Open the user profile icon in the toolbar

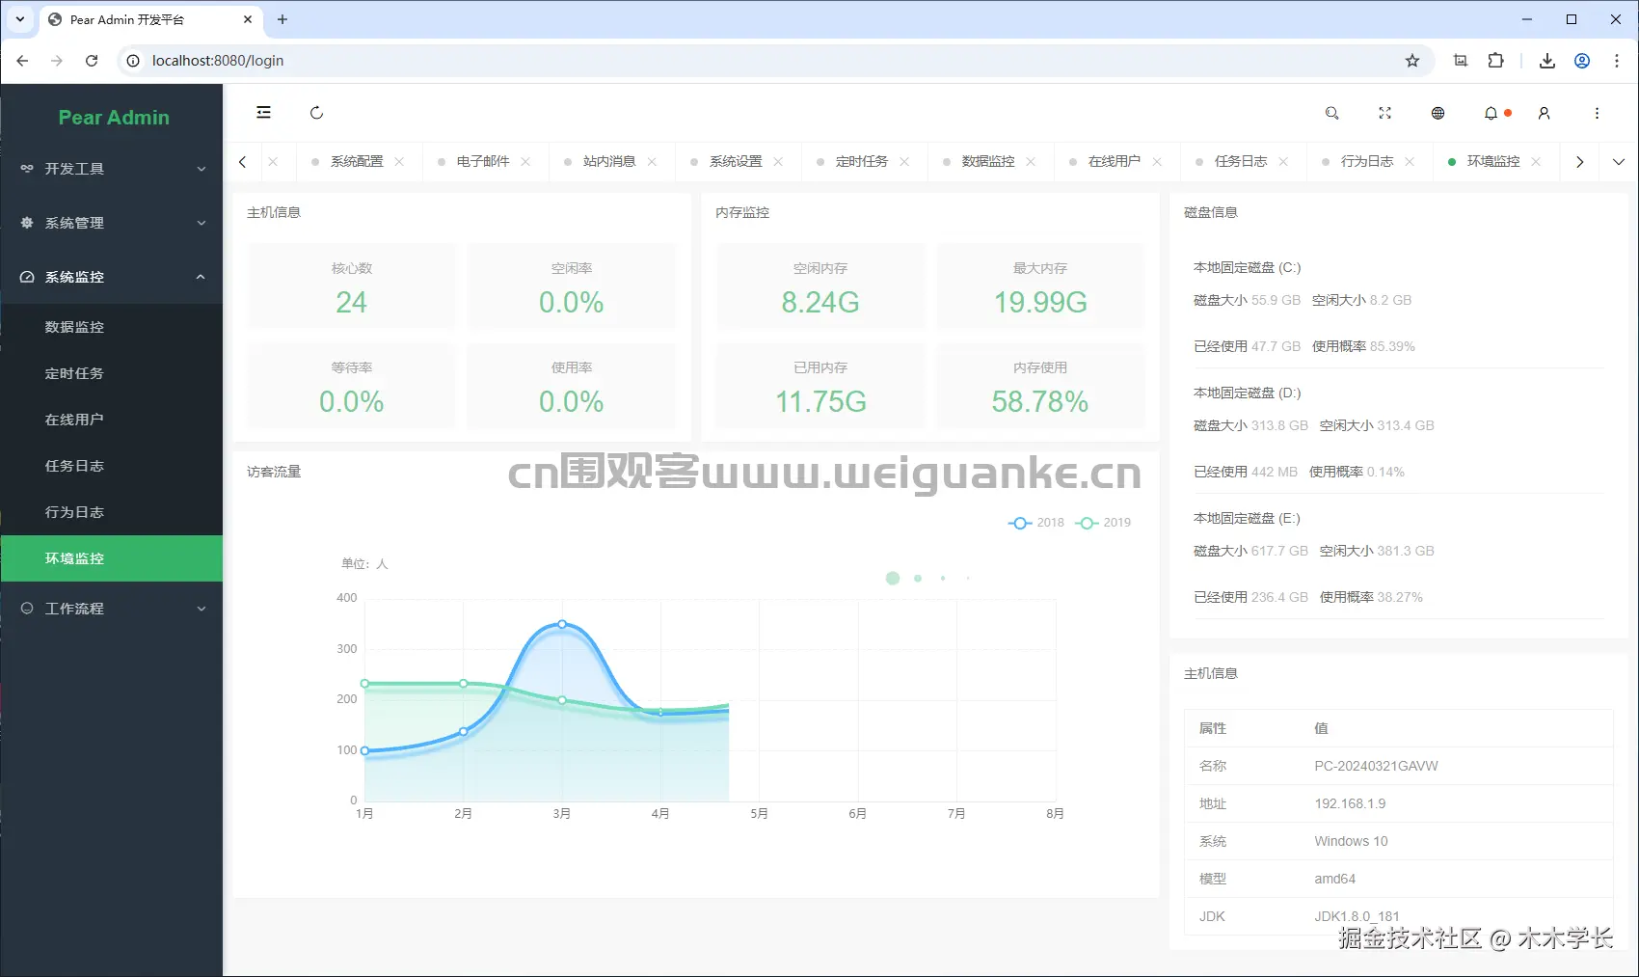click(x=1544, y=113)
